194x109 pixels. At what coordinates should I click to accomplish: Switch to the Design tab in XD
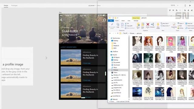[x=6, y=5]
